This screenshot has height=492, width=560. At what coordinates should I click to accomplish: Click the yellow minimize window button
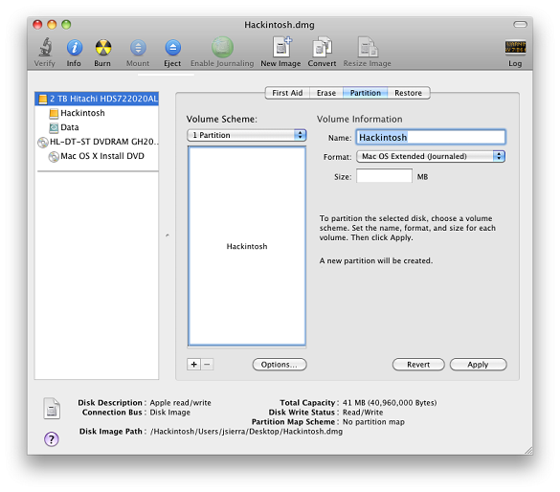coord(52,24)
